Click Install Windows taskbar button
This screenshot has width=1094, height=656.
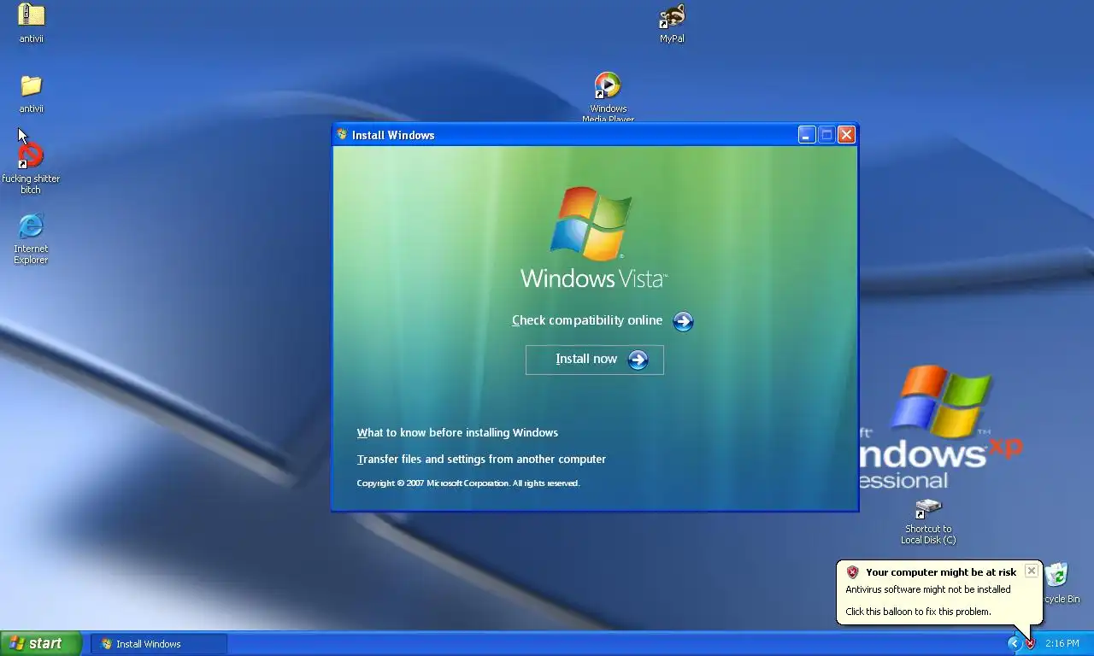point(159,644)
